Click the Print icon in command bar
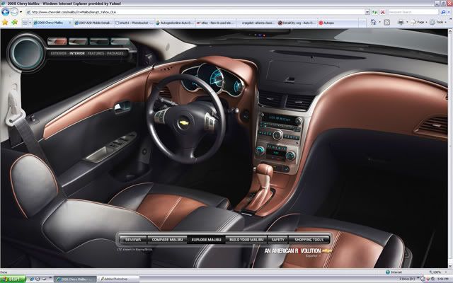This screenshot has height=283, width=453. coord(401,22)
